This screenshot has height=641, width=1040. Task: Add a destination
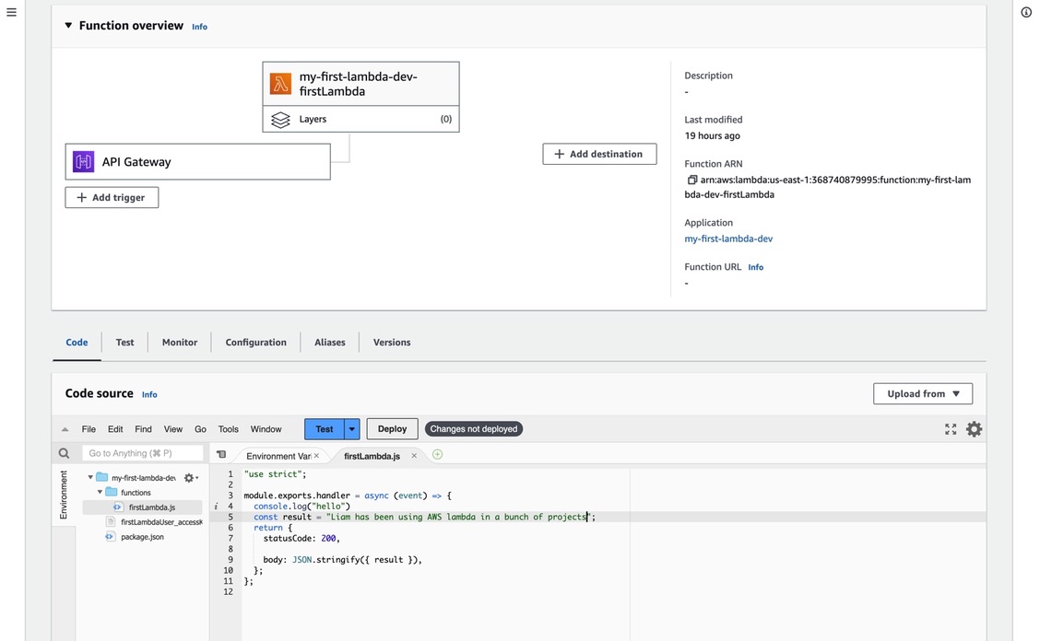(599, 154)
